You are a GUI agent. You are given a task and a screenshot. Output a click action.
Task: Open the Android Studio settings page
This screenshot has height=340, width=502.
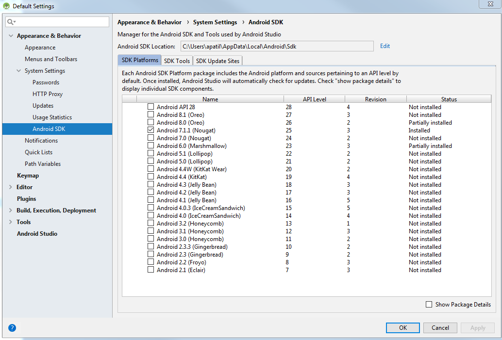[x=37, y=233]
